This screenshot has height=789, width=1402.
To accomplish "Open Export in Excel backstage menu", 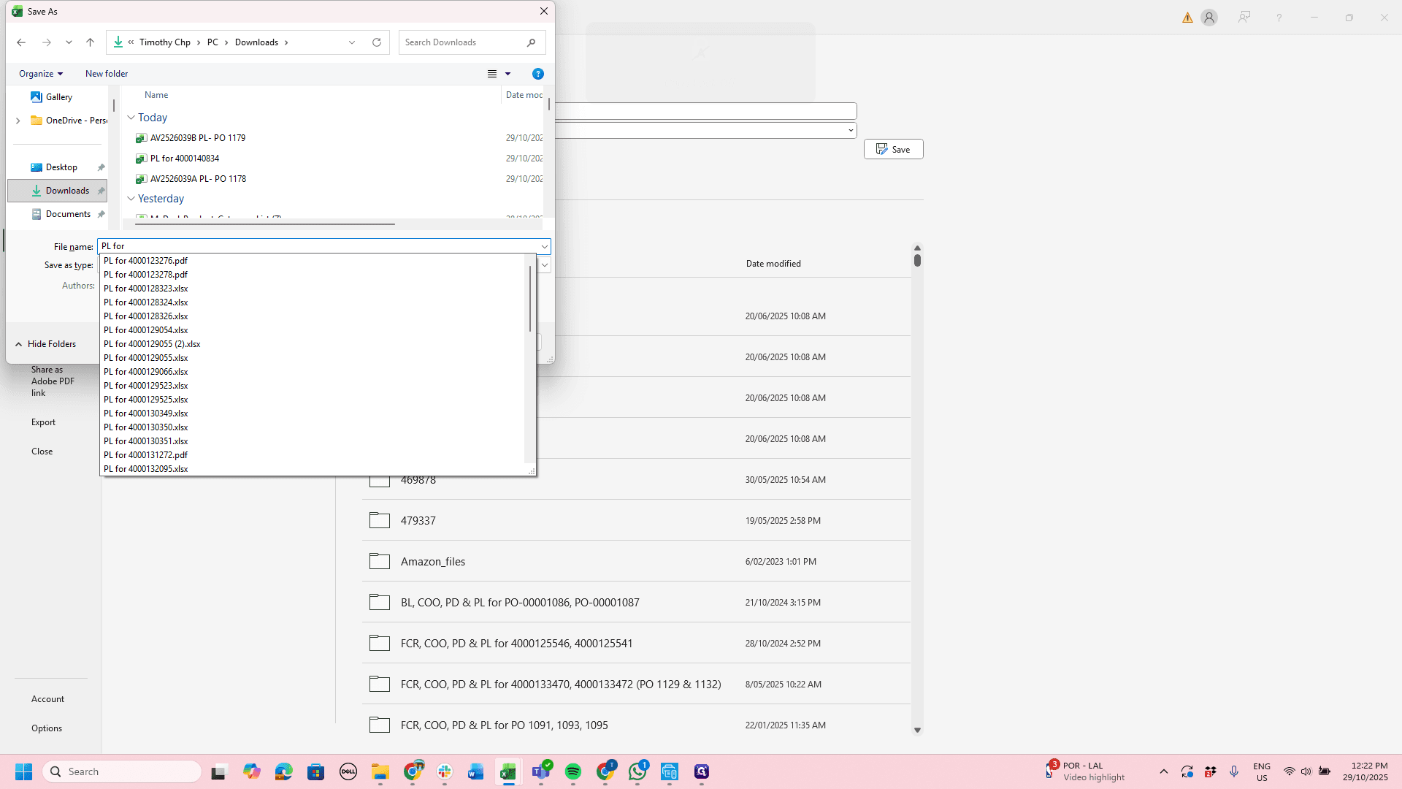I will tap(44, 422).
